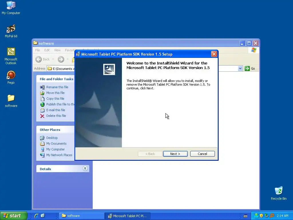
Task: Cancel the Tablet PC SDK setup
Action: click(202, 154)
